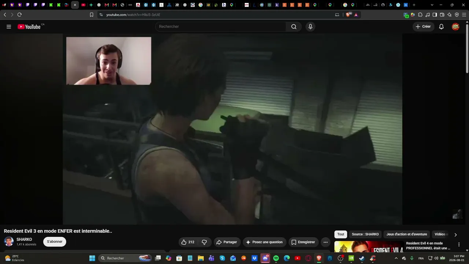Image resolution: width=469 pixels, height=264 pixels.
Task: Click the browser address bar URL
Action: coord(133,15)
